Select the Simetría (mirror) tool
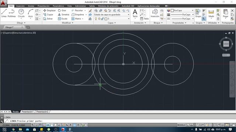236x132 pixels. [x=63, y=15]
